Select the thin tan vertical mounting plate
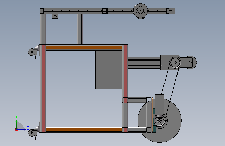225x146 pixels. [152, 115]
